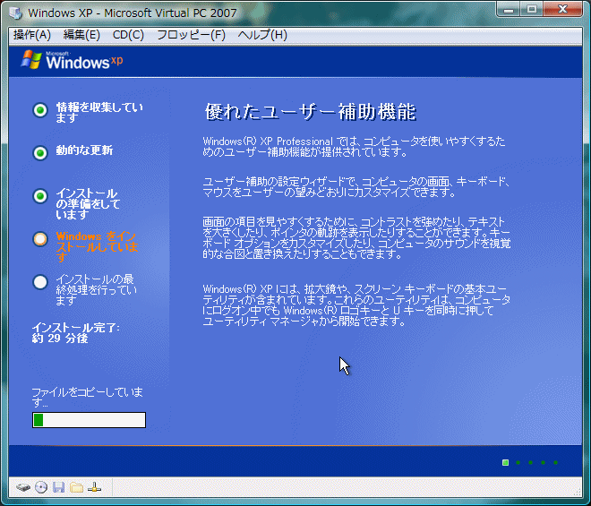
Task: Click the インストールの最終処理 step indicator
Action: 40,282
